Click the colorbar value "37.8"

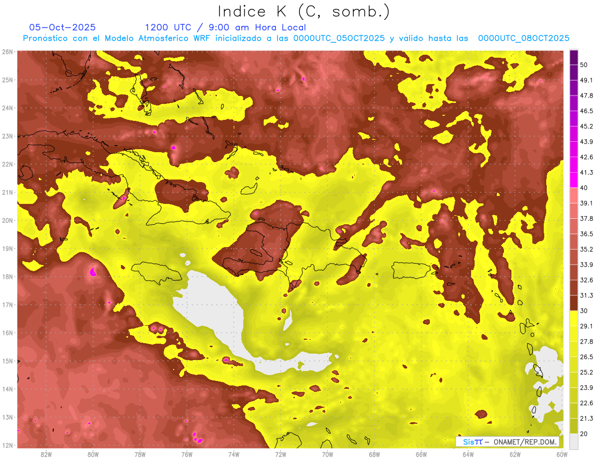point(586,219)
